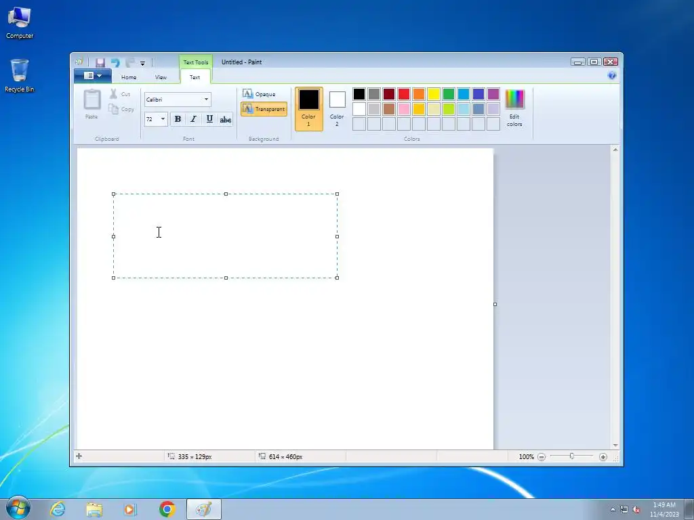The image size is (694, 520).
Task: Select Opaque background option
Action: [260, 93]
